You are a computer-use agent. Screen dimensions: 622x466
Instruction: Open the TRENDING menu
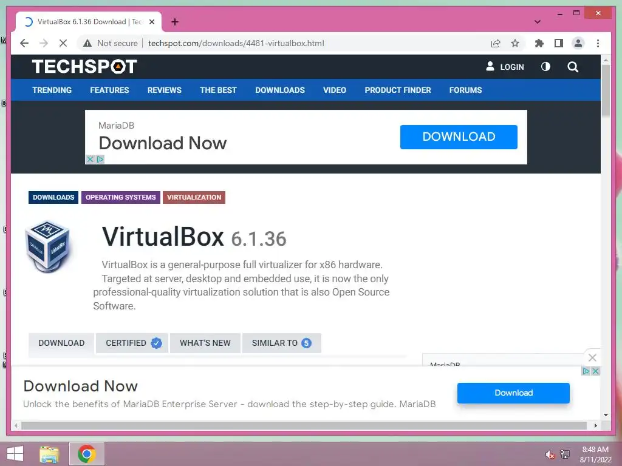pyautogui.click(x=52, y=90)
